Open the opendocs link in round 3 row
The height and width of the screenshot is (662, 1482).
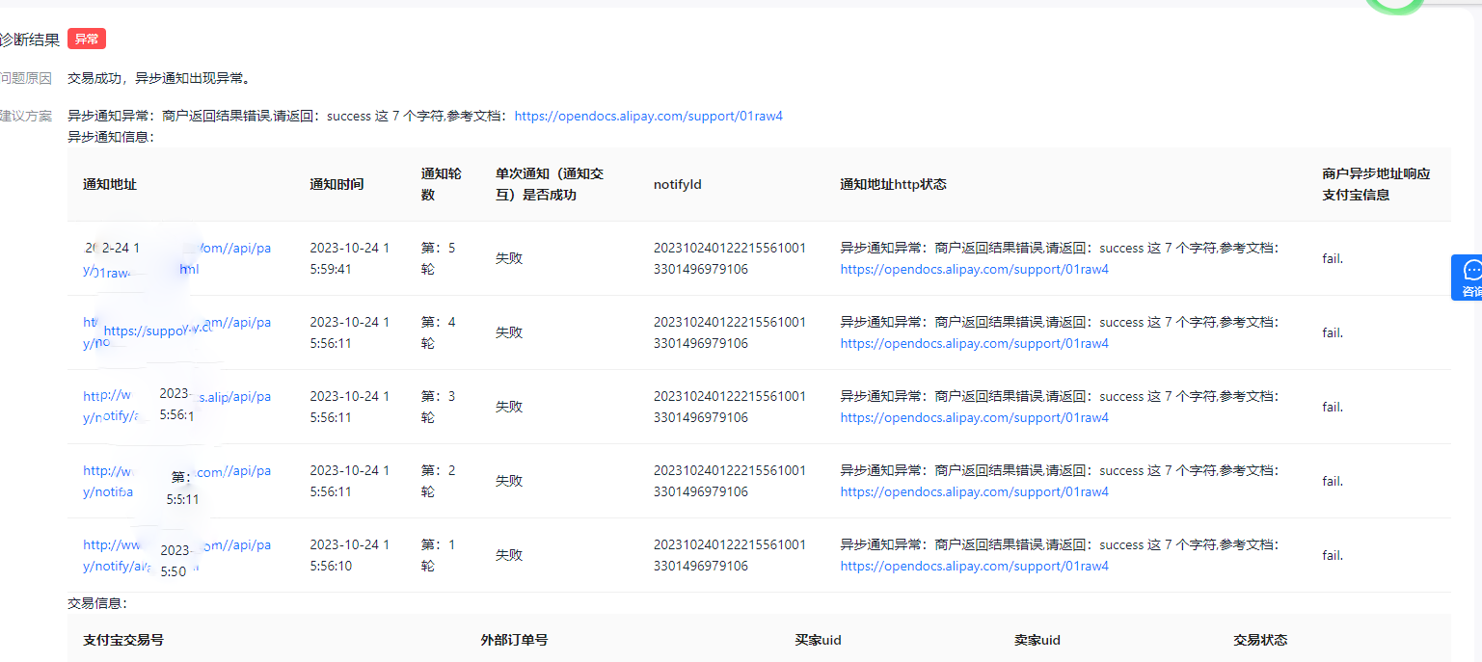point(974,418)
